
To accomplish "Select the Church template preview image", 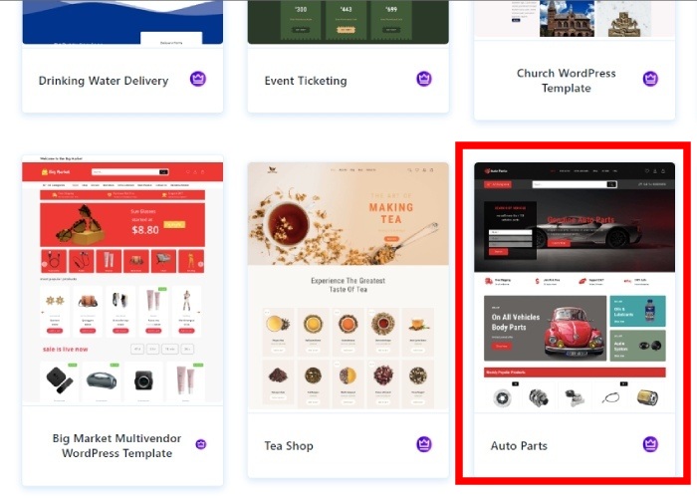I will tap(575, 19).
